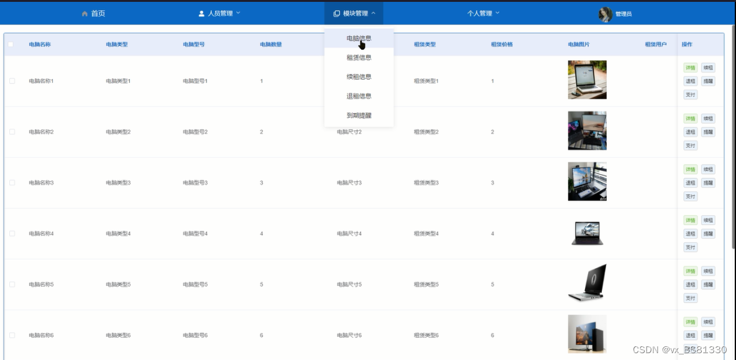Click the person icon beside 人员管理
Viewport: 736px width, 360px height.
pos(201,14)
